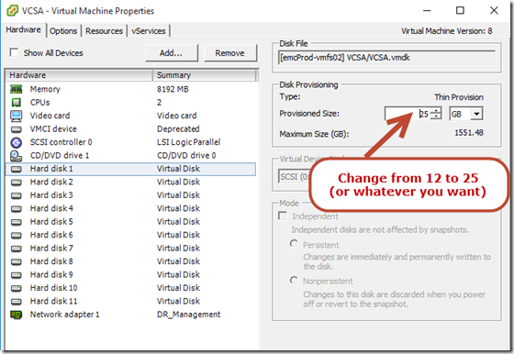Click the Hard disk 1 drive icon
514x354 pixels.
pos(17,169)
